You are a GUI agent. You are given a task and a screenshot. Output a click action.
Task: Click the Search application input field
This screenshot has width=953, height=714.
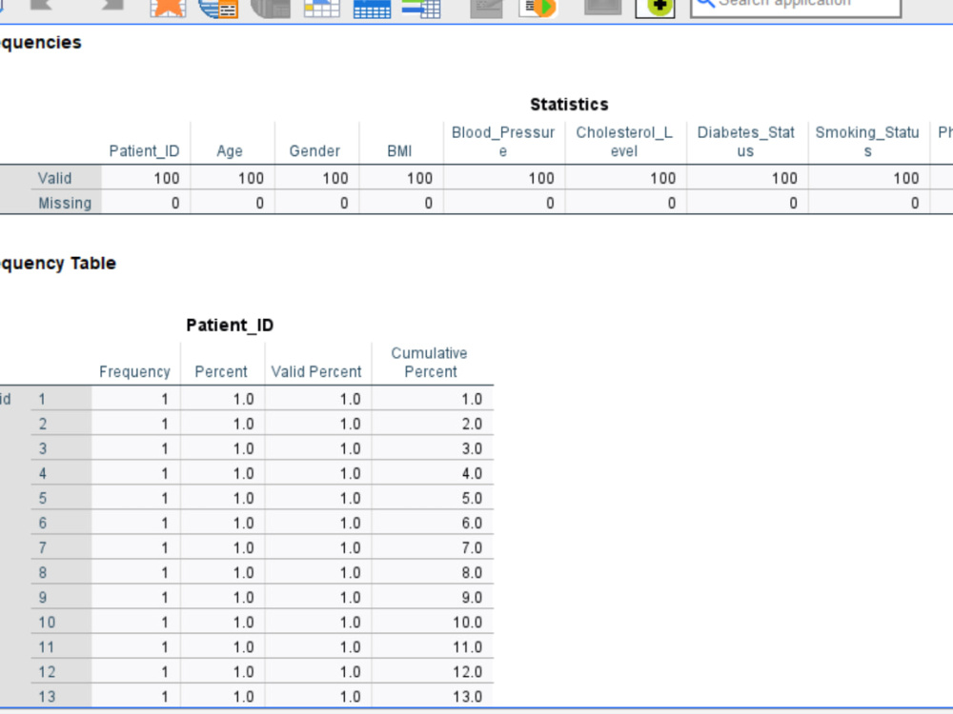[796, 5]
